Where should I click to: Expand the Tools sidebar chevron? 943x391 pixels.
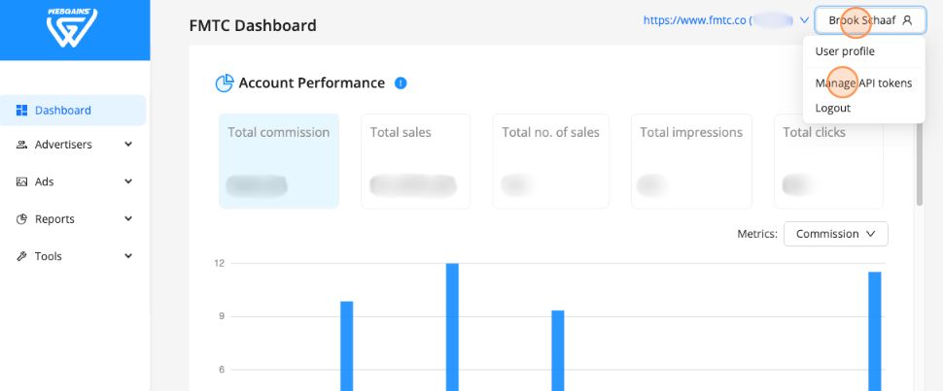point(128,256)
